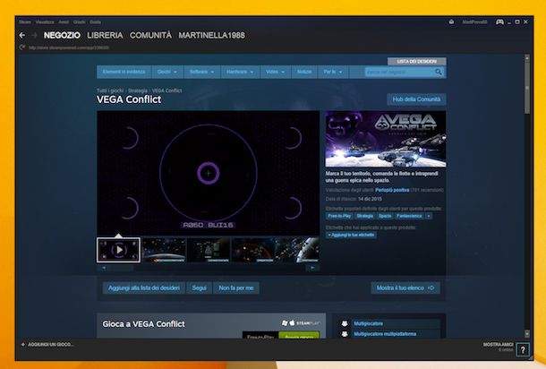Switch to the NEGOZIO tab

pos(62,35)
